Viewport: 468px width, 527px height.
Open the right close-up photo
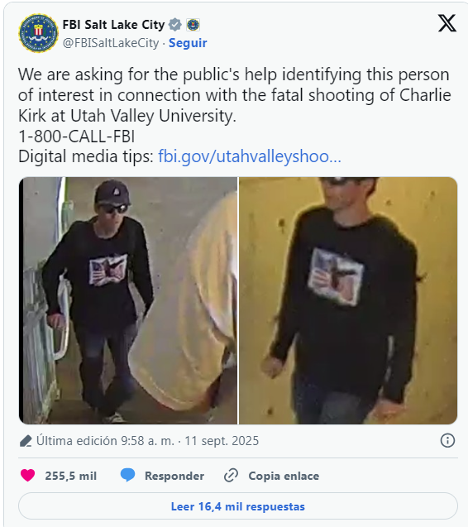pyautogui.click(x=348, y=300)
